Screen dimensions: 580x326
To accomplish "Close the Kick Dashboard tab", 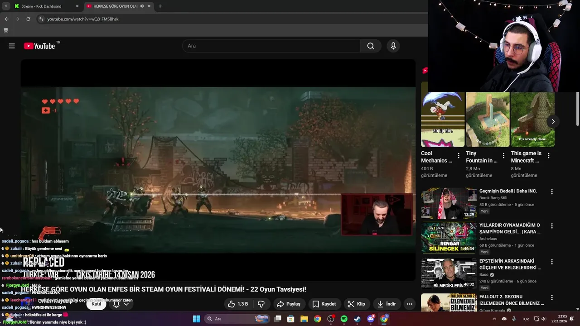I will click(77, 6).
